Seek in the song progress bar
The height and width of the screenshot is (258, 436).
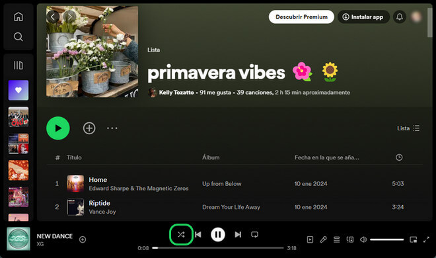coord(218,247)
